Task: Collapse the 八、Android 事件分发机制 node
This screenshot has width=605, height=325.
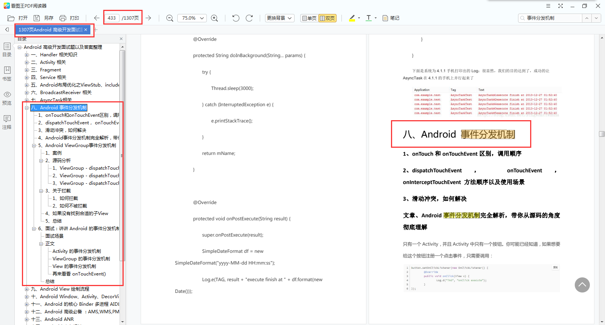Action: 27,108
